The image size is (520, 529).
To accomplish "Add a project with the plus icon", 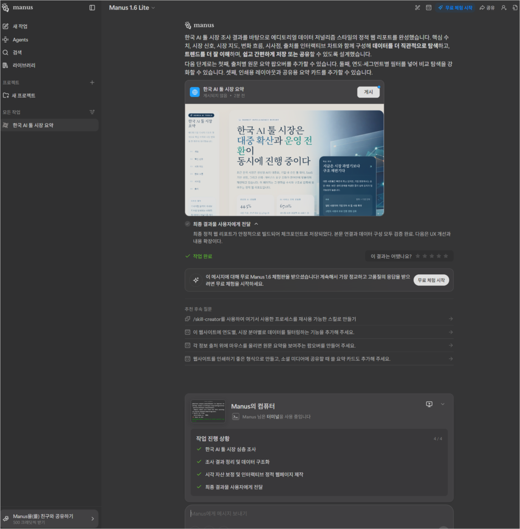I will click(x=92, y=83).
